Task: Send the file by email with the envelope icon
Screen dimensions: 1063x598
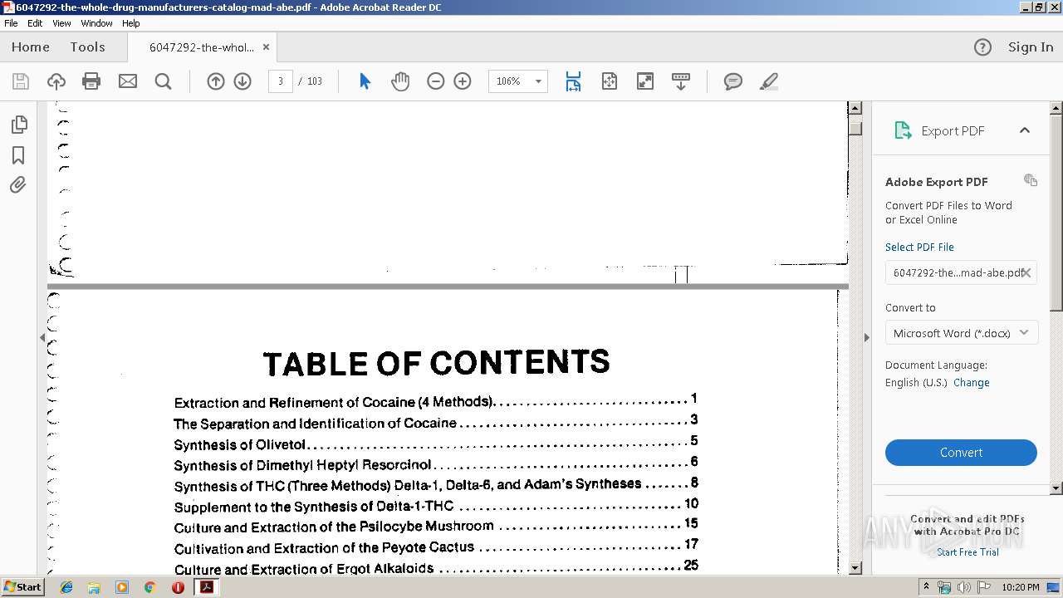Action: pyautogui.click(x=128, y=81)
